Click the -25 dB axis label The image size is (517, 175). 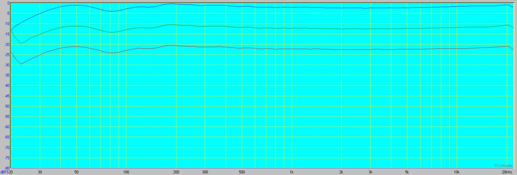[6, 55]
